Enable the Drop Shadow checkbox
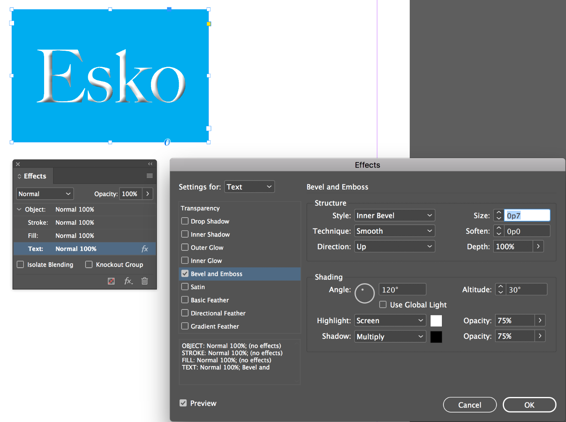Image resolution: width=566 pixels, height=422 pixels. pos(185,221)
